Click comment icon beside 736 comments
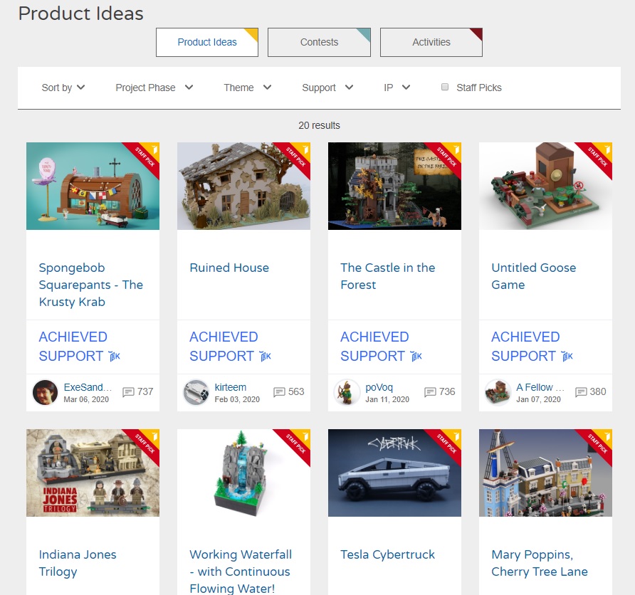The image size is (635, 595). pos(430,392)
